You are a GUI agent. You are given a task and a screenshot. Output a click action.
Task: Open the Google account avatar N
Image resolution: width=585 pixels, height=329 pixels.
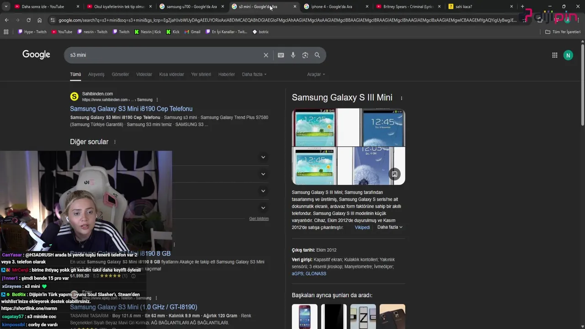click(568, 55)
